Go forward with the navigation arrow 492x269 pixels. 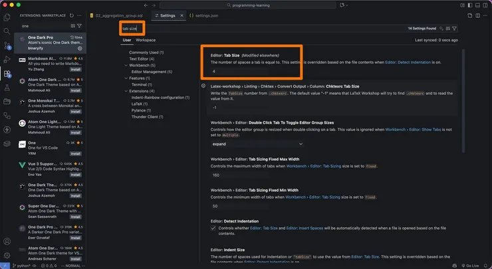pos(154,5)
